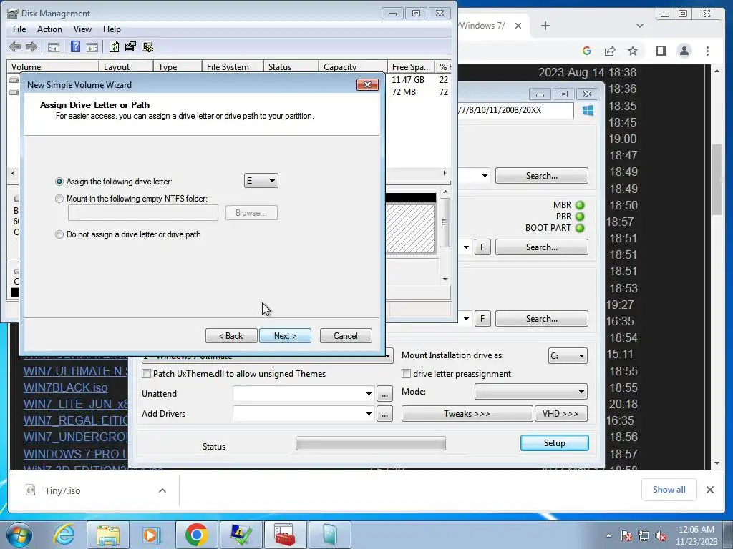This screenshot has width=733, height=549.
Task: Click Chrome page vertical scrollbar thumb
Action: coord(717,179)
